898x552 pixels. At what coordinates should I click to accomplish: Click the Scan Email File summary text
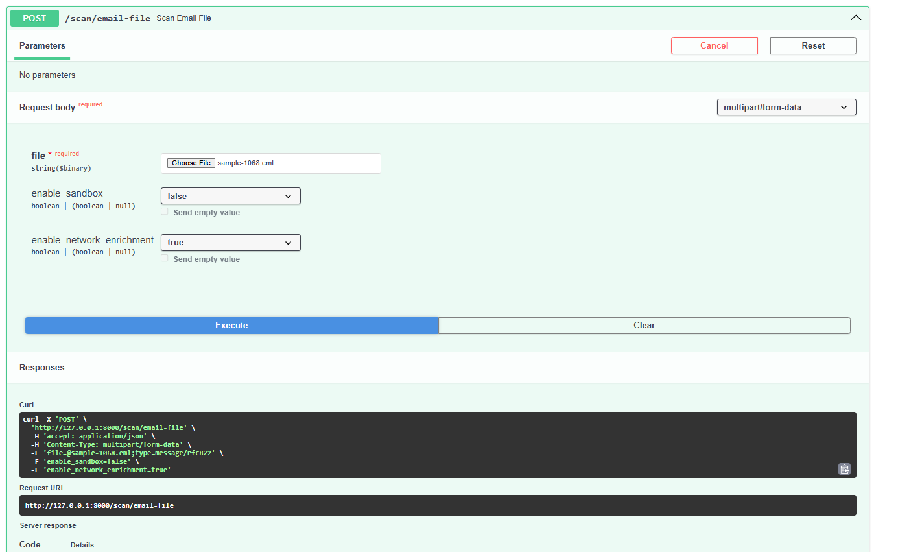183,18
